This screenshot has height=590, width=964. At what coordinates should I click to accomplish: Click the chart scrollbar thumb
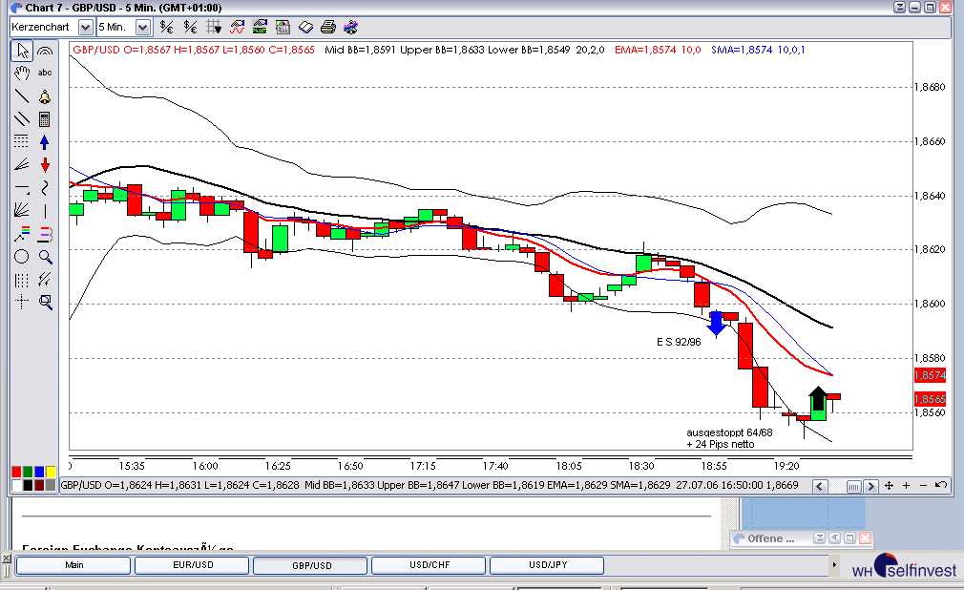pyautogui.click(x=853, y=487)
